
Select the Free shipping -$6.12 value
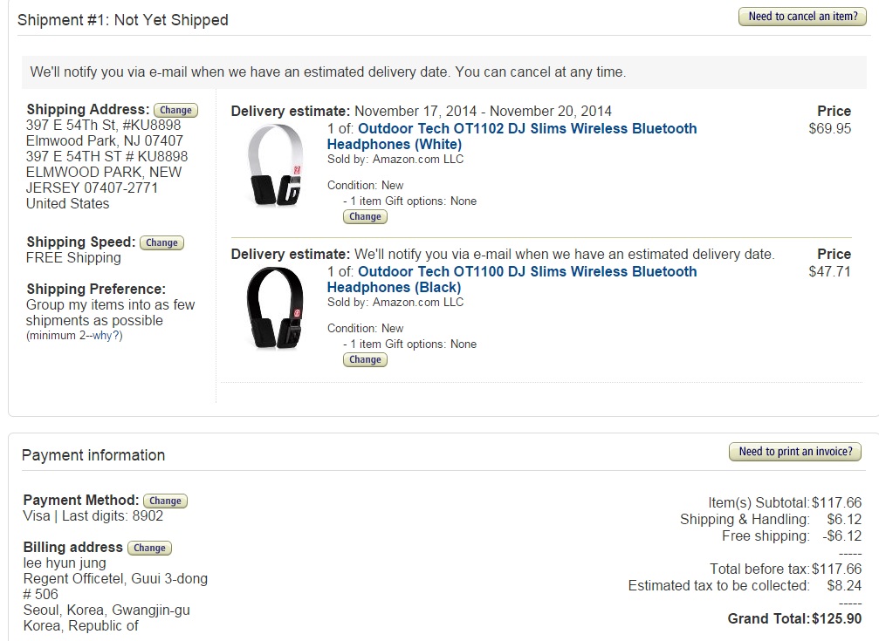[x=842, y=535]
